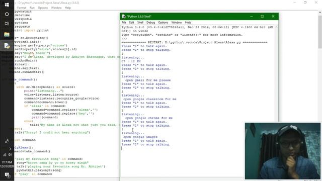Click the 'pywhatkit' import line in editor

point(23,12)
